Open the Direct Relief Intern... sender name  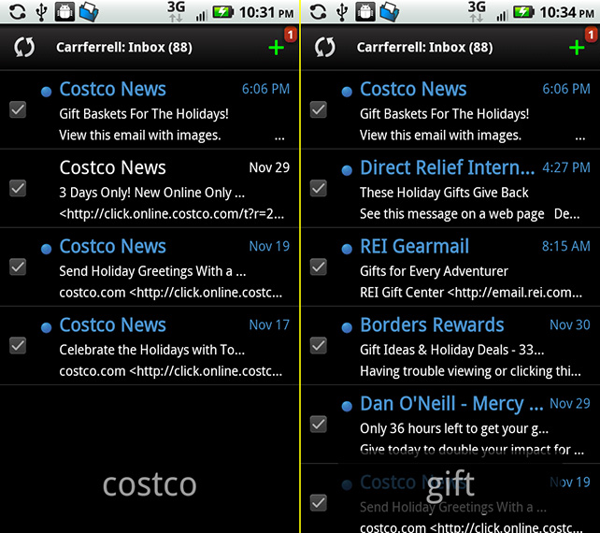click(x=448, y=167)
